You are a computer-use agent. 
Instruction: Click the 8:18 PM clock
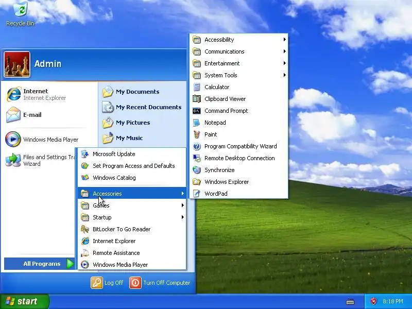(x=393, y=301)
